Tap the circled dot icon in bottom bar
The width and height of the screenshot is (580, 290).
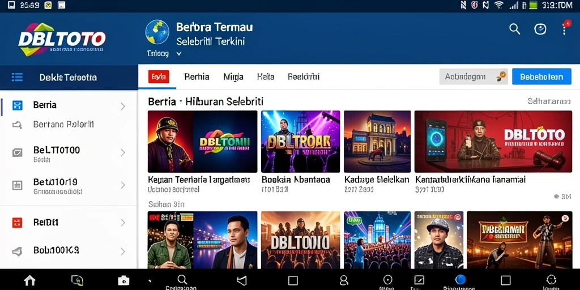click(x=387, y=279)
